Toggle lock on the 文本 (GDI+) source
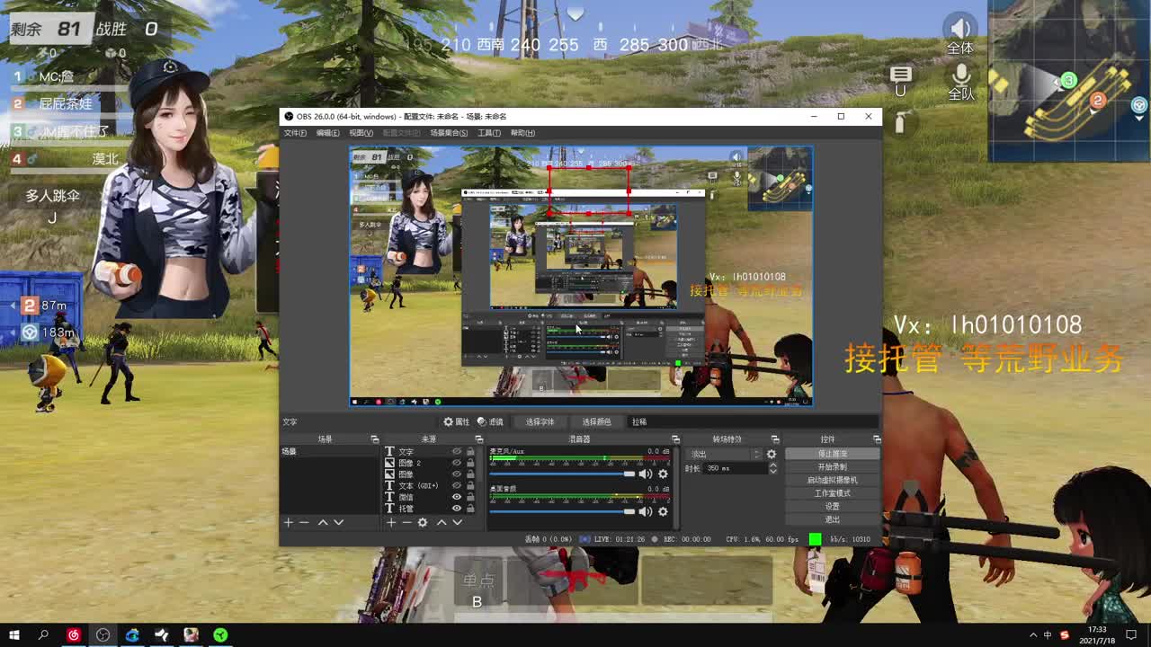This screenshot has width=1151, height=647. coord(470,485)
